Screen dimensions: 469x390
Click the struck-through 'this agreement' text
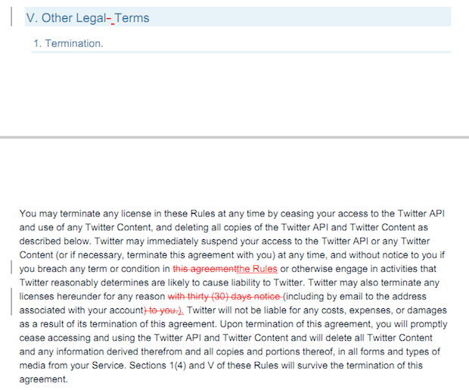pos(204,269)
